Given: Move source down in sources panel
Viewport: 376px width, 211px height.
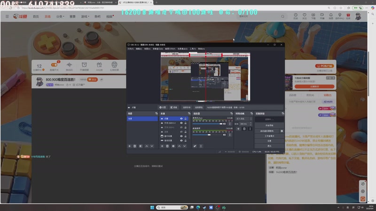Looking at the screenshot, I should click(x=184, y=146).
